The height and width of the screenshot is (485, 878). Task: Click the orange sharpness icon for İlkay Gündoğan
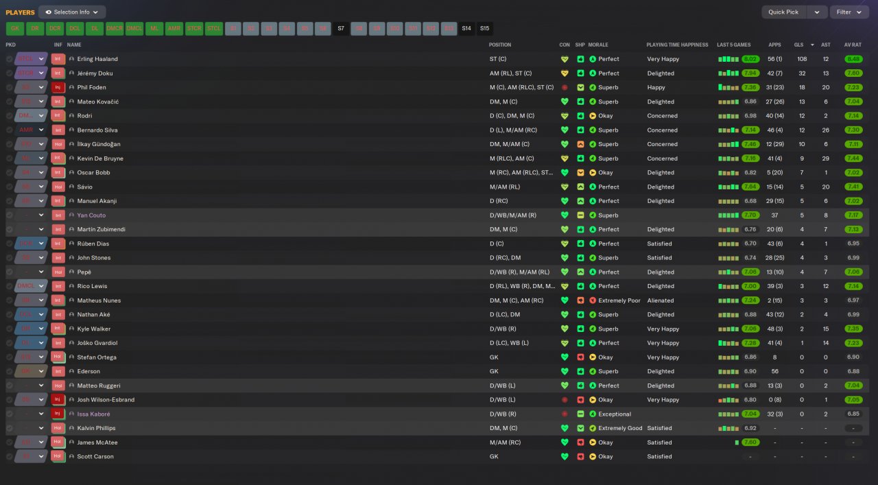tap(580, 144)
